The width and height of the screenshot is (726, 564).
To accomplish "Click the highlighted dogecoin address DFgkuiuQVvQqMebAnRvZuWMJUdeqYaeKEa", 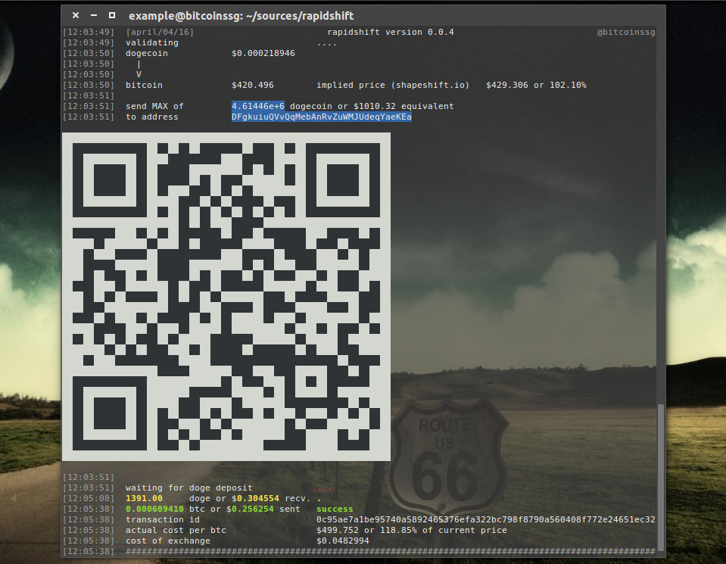I will tap(321, 117).
